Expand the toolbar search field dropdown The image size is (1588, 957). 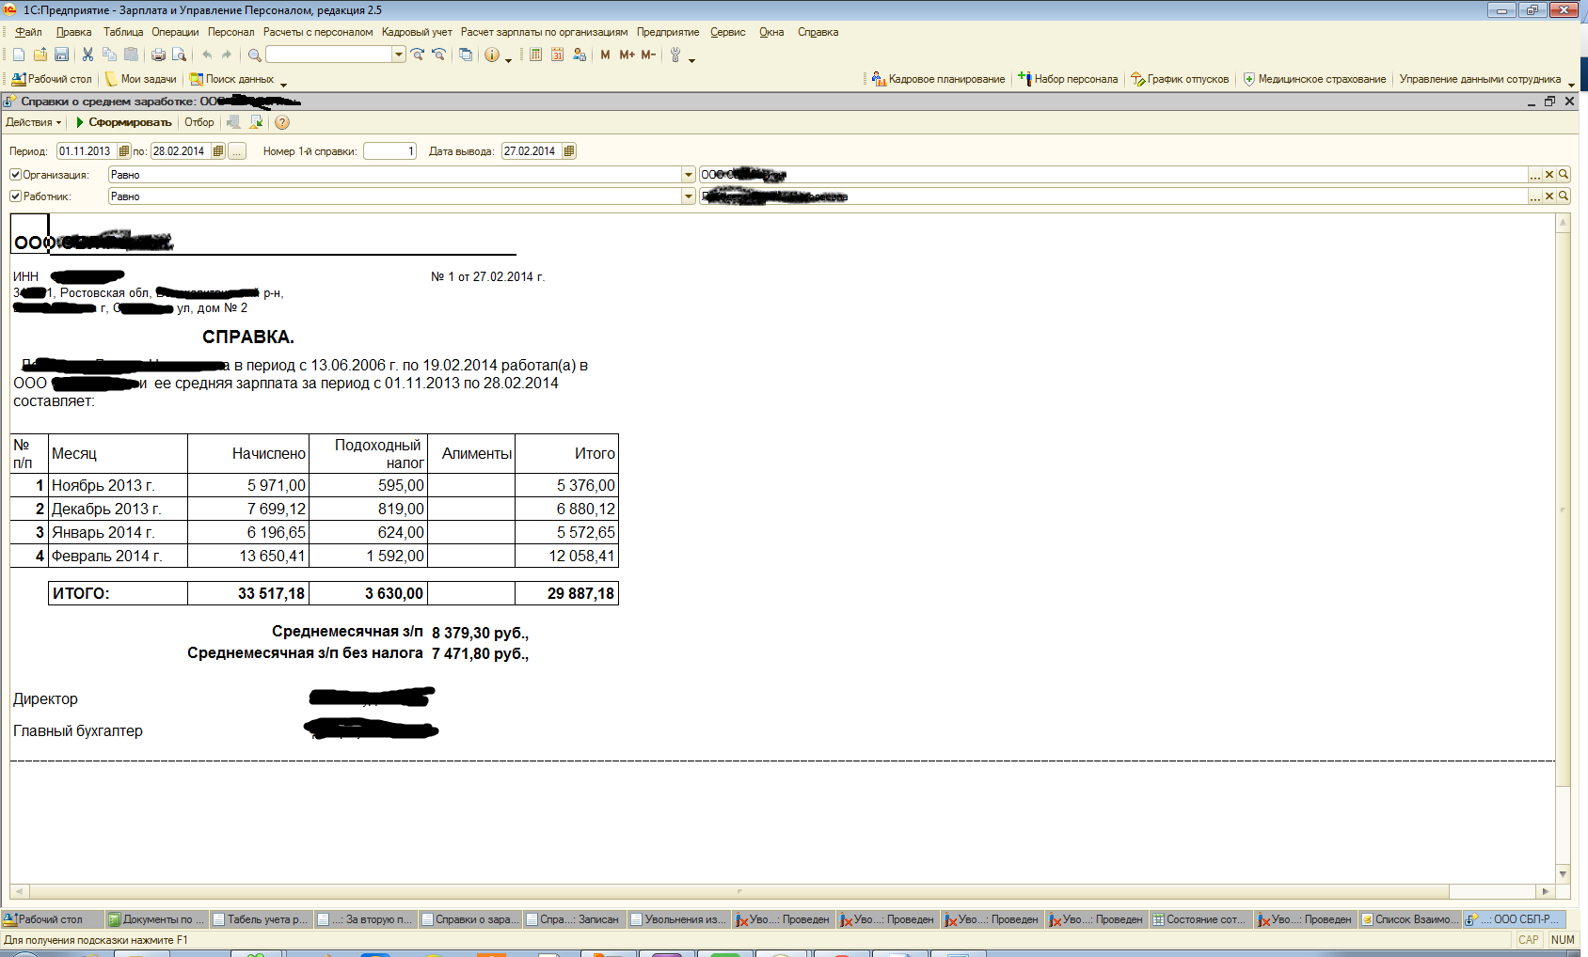[x=399, y=55]
